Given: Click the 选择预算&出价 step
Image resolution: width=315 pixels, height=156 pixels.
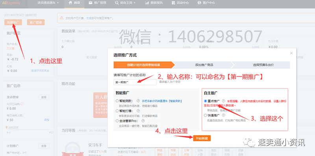Looking at the screenshot, I should (x=263, y=65).
